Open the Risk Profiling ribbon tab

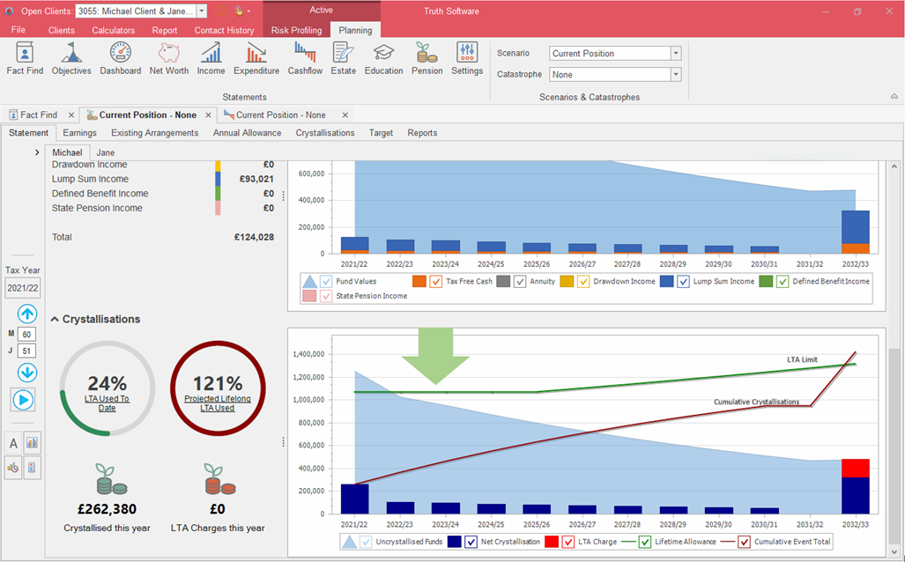point(297,30)
